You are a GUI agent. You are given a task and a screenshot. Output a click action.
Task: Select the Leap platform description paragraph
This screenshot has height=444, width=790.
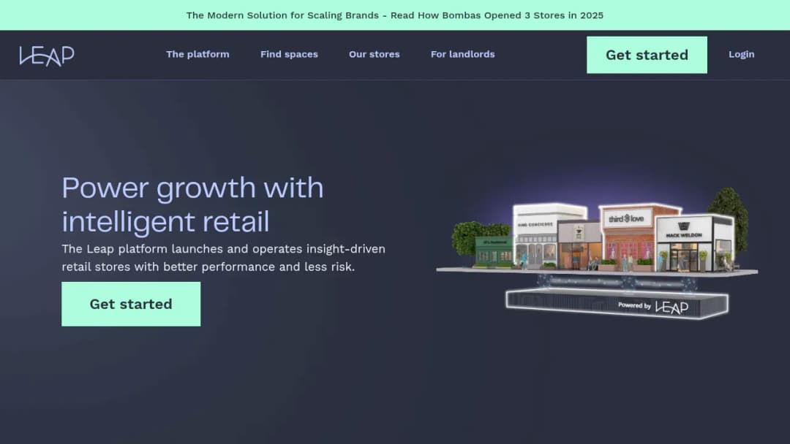pyautogui.click(x=224, y=258)
